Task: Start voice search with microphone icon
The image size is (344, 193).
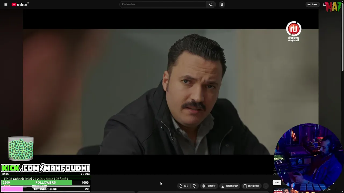Action: point(222,4)
